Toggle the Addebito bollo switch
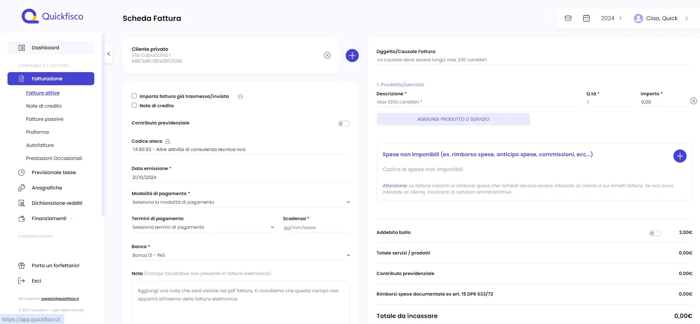The height and width of the screenshot is (324, 700). pyautogui.click(x=655, y=233)
